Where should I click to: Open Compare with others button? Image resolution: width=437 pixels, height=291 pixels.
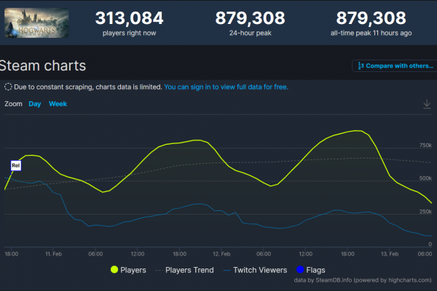[395, 65]
